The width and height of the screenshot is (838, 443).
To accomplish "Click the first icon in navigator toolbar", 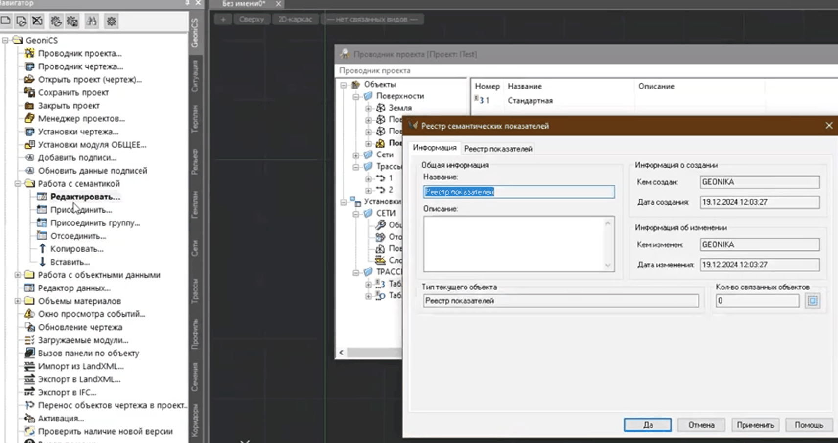I will coord(6,21).
